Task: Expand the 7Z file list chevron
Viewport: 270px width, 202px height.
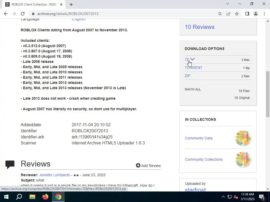Action: click(x=192, y=59)
